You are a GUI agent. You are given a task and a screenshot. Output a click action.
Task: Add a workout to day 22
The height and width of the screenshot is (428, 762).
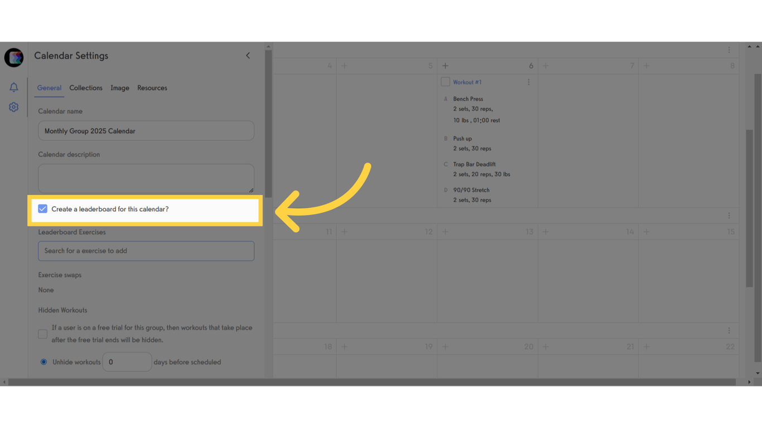[x=647, y=347]
